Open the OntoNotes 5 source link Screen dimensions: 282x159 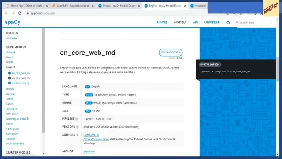click(91, 135)
